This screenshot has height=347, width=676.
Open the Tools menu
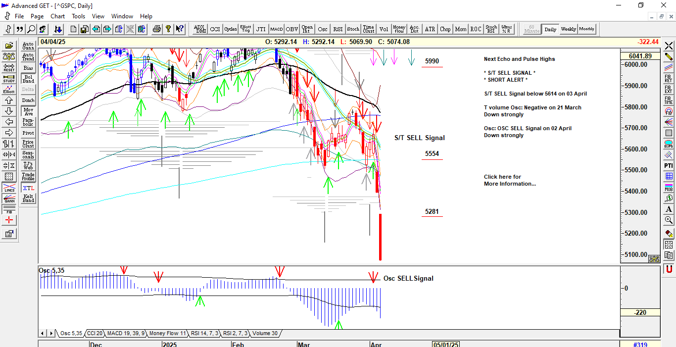point(78,16)
